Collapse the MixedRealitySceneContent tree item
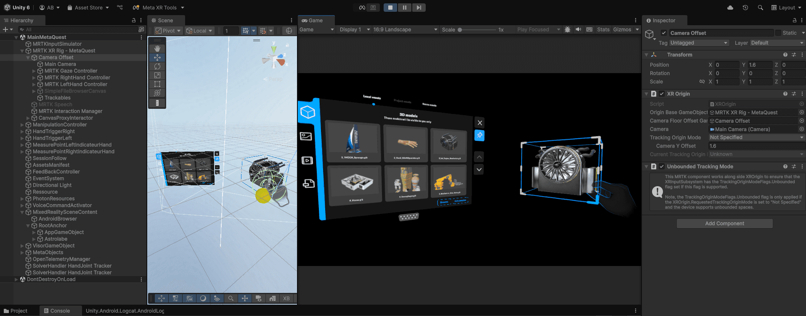The image size is (806, 316). (x=22, y=212)
